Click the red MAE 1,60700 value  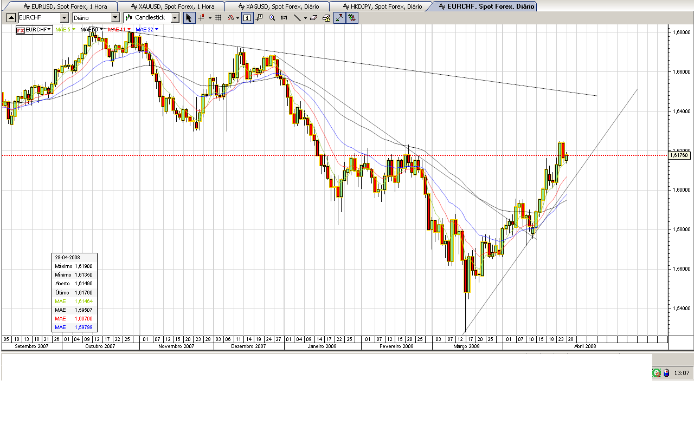83,319
